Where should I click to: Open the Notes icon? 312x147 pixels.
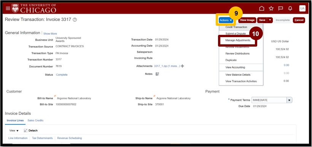click(x=157, y=74)
